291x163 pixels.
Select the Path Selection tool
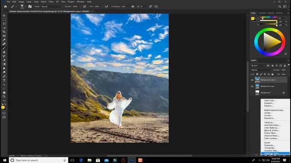pos(4,85)
